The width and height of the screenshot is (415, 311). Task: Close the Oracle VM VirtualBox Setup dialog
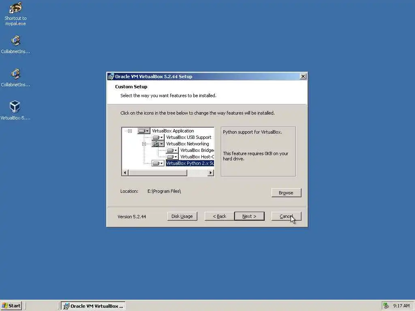click(x=303, y=77)
